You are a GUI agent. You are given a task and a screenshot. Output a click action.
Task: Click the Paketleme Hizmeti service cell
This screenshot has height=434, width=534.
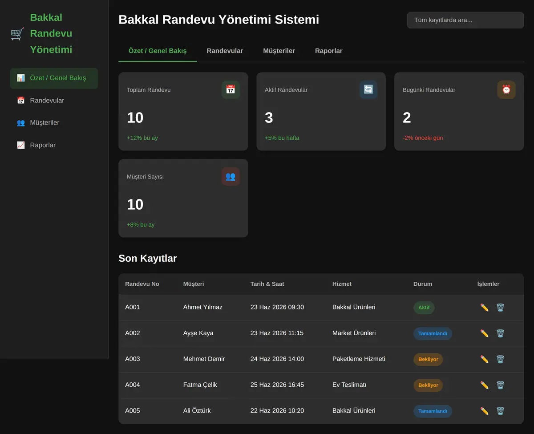pos(359,359)
